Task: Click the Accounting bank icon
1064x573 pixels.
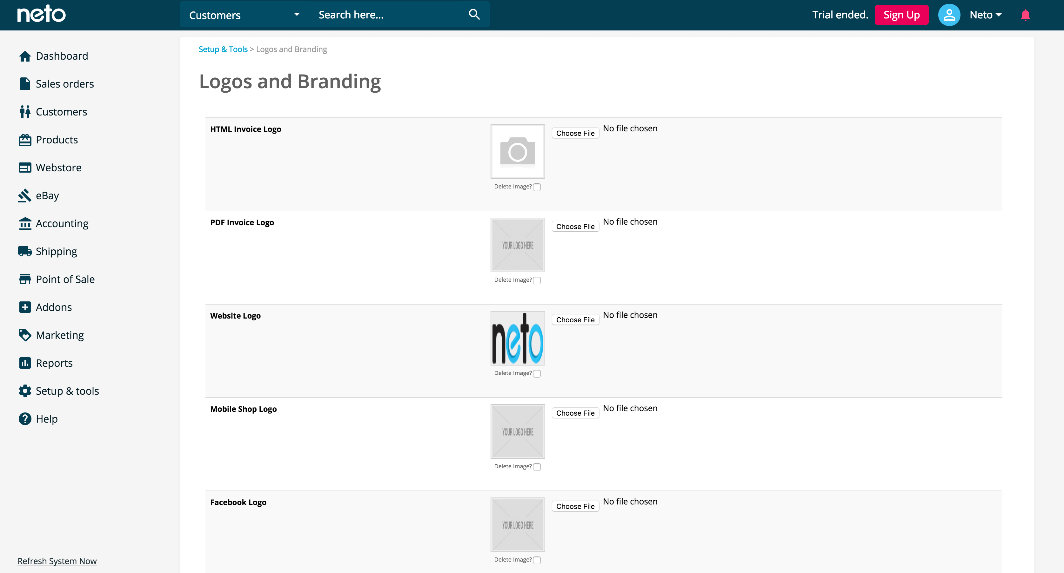Action: (25, 224)
